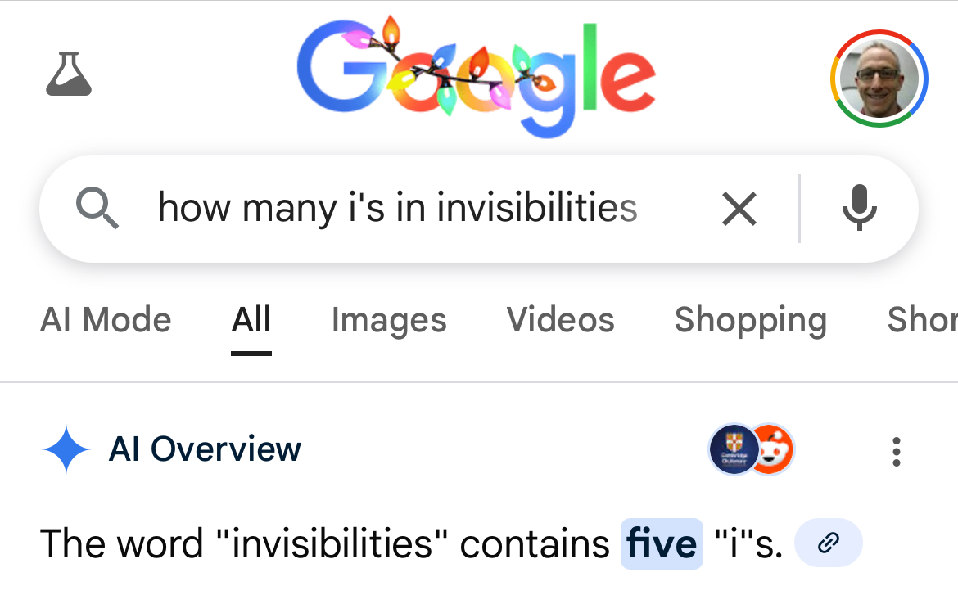Click the highlighted word "five"
Screen dimensions: 958x595
coord(662,543)
